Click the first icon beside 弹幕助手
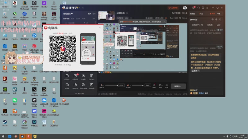 tap(212, 19)
